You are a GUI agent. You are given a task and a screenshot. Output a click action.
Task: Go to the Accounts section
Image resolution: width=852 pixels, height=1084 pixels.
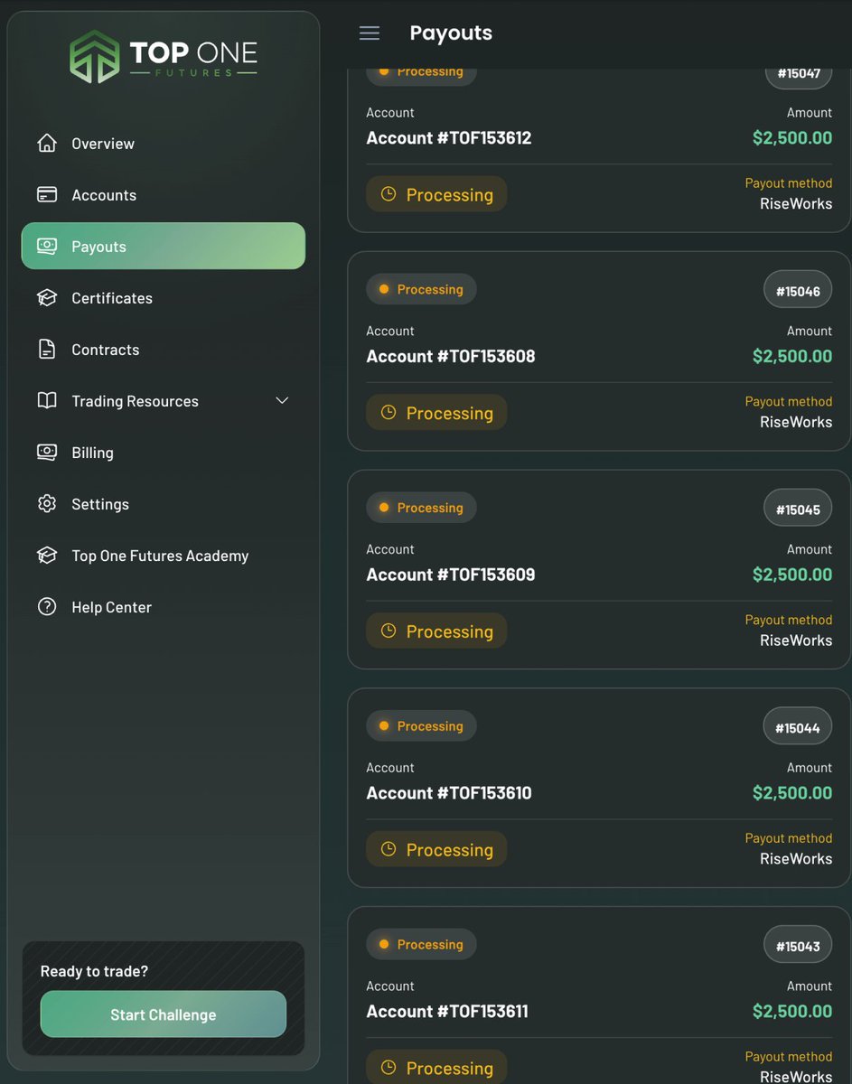tap(164, 194)
